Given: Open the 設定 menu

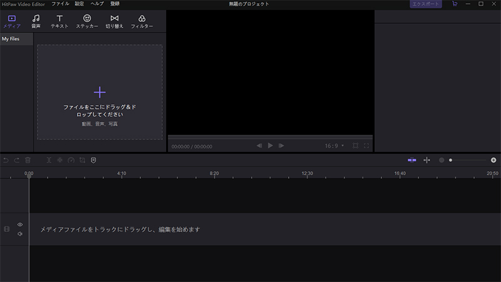Looking at the screenshot, I should point(79,4).
